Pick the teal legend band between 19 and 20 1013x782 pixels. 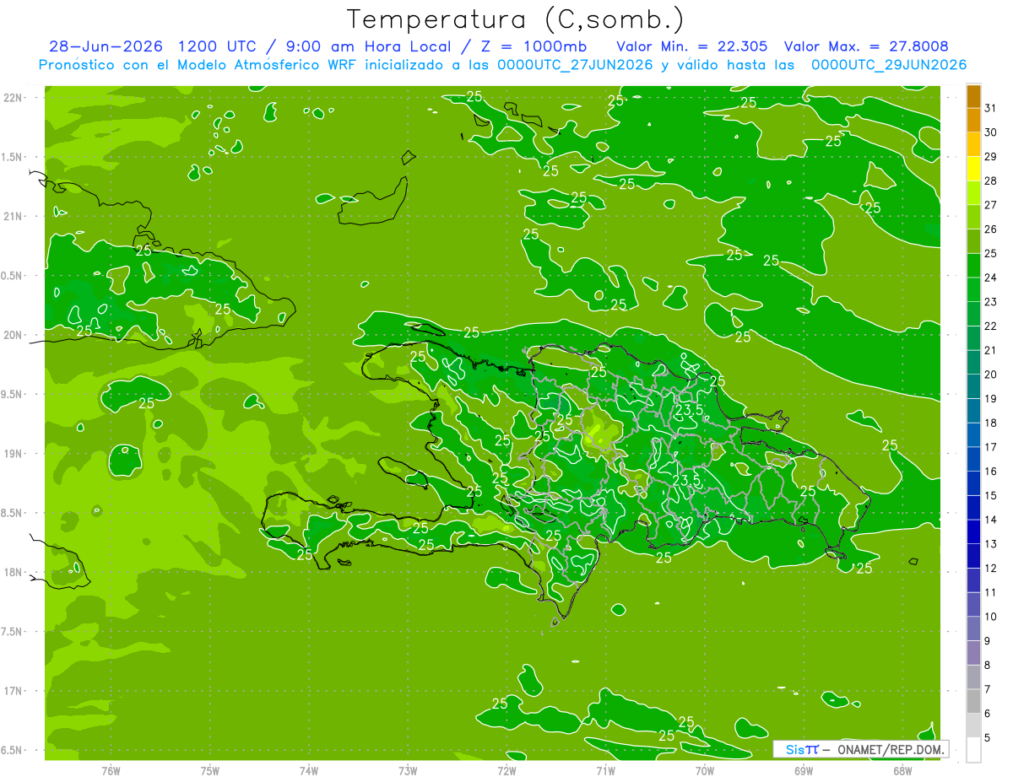coord(973,387)
